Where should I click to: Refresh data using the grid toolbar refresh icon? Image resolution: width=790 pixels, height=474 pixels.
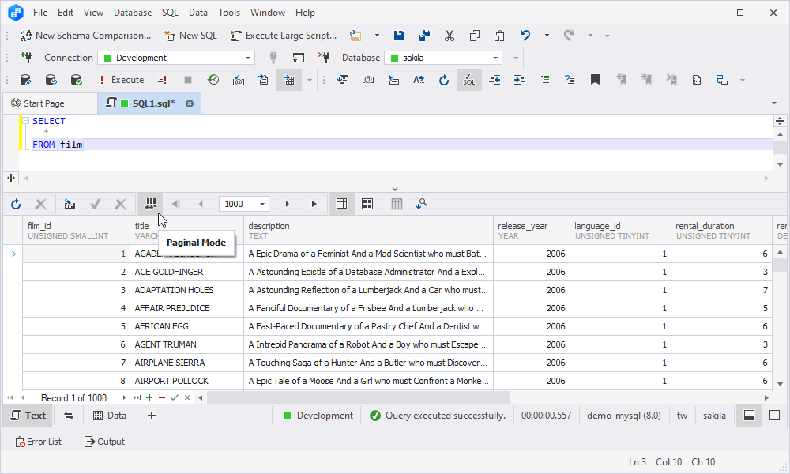pos(16,204)
